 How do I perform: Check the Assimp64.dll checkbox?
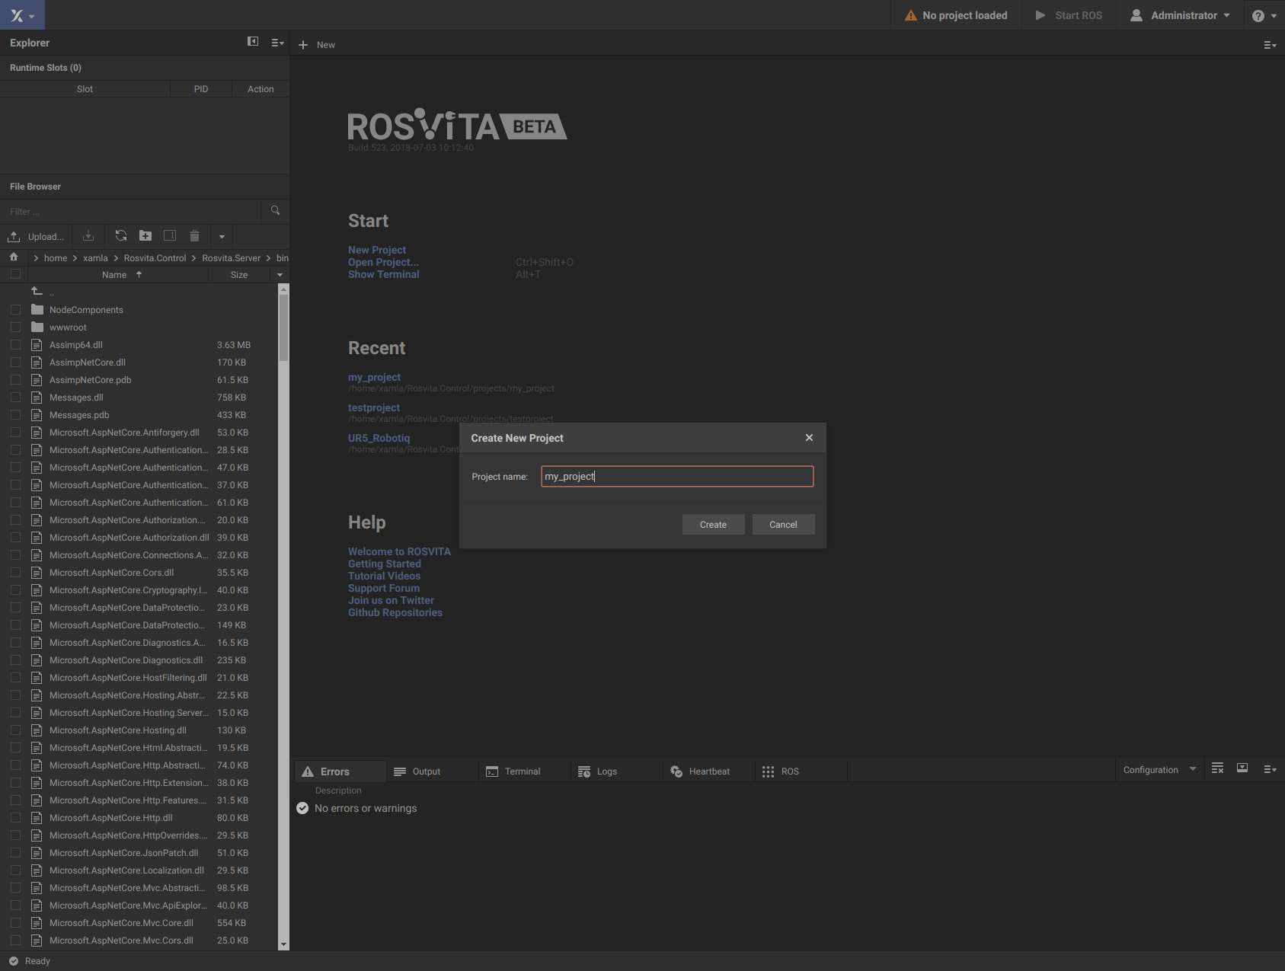tap(15, 345)
